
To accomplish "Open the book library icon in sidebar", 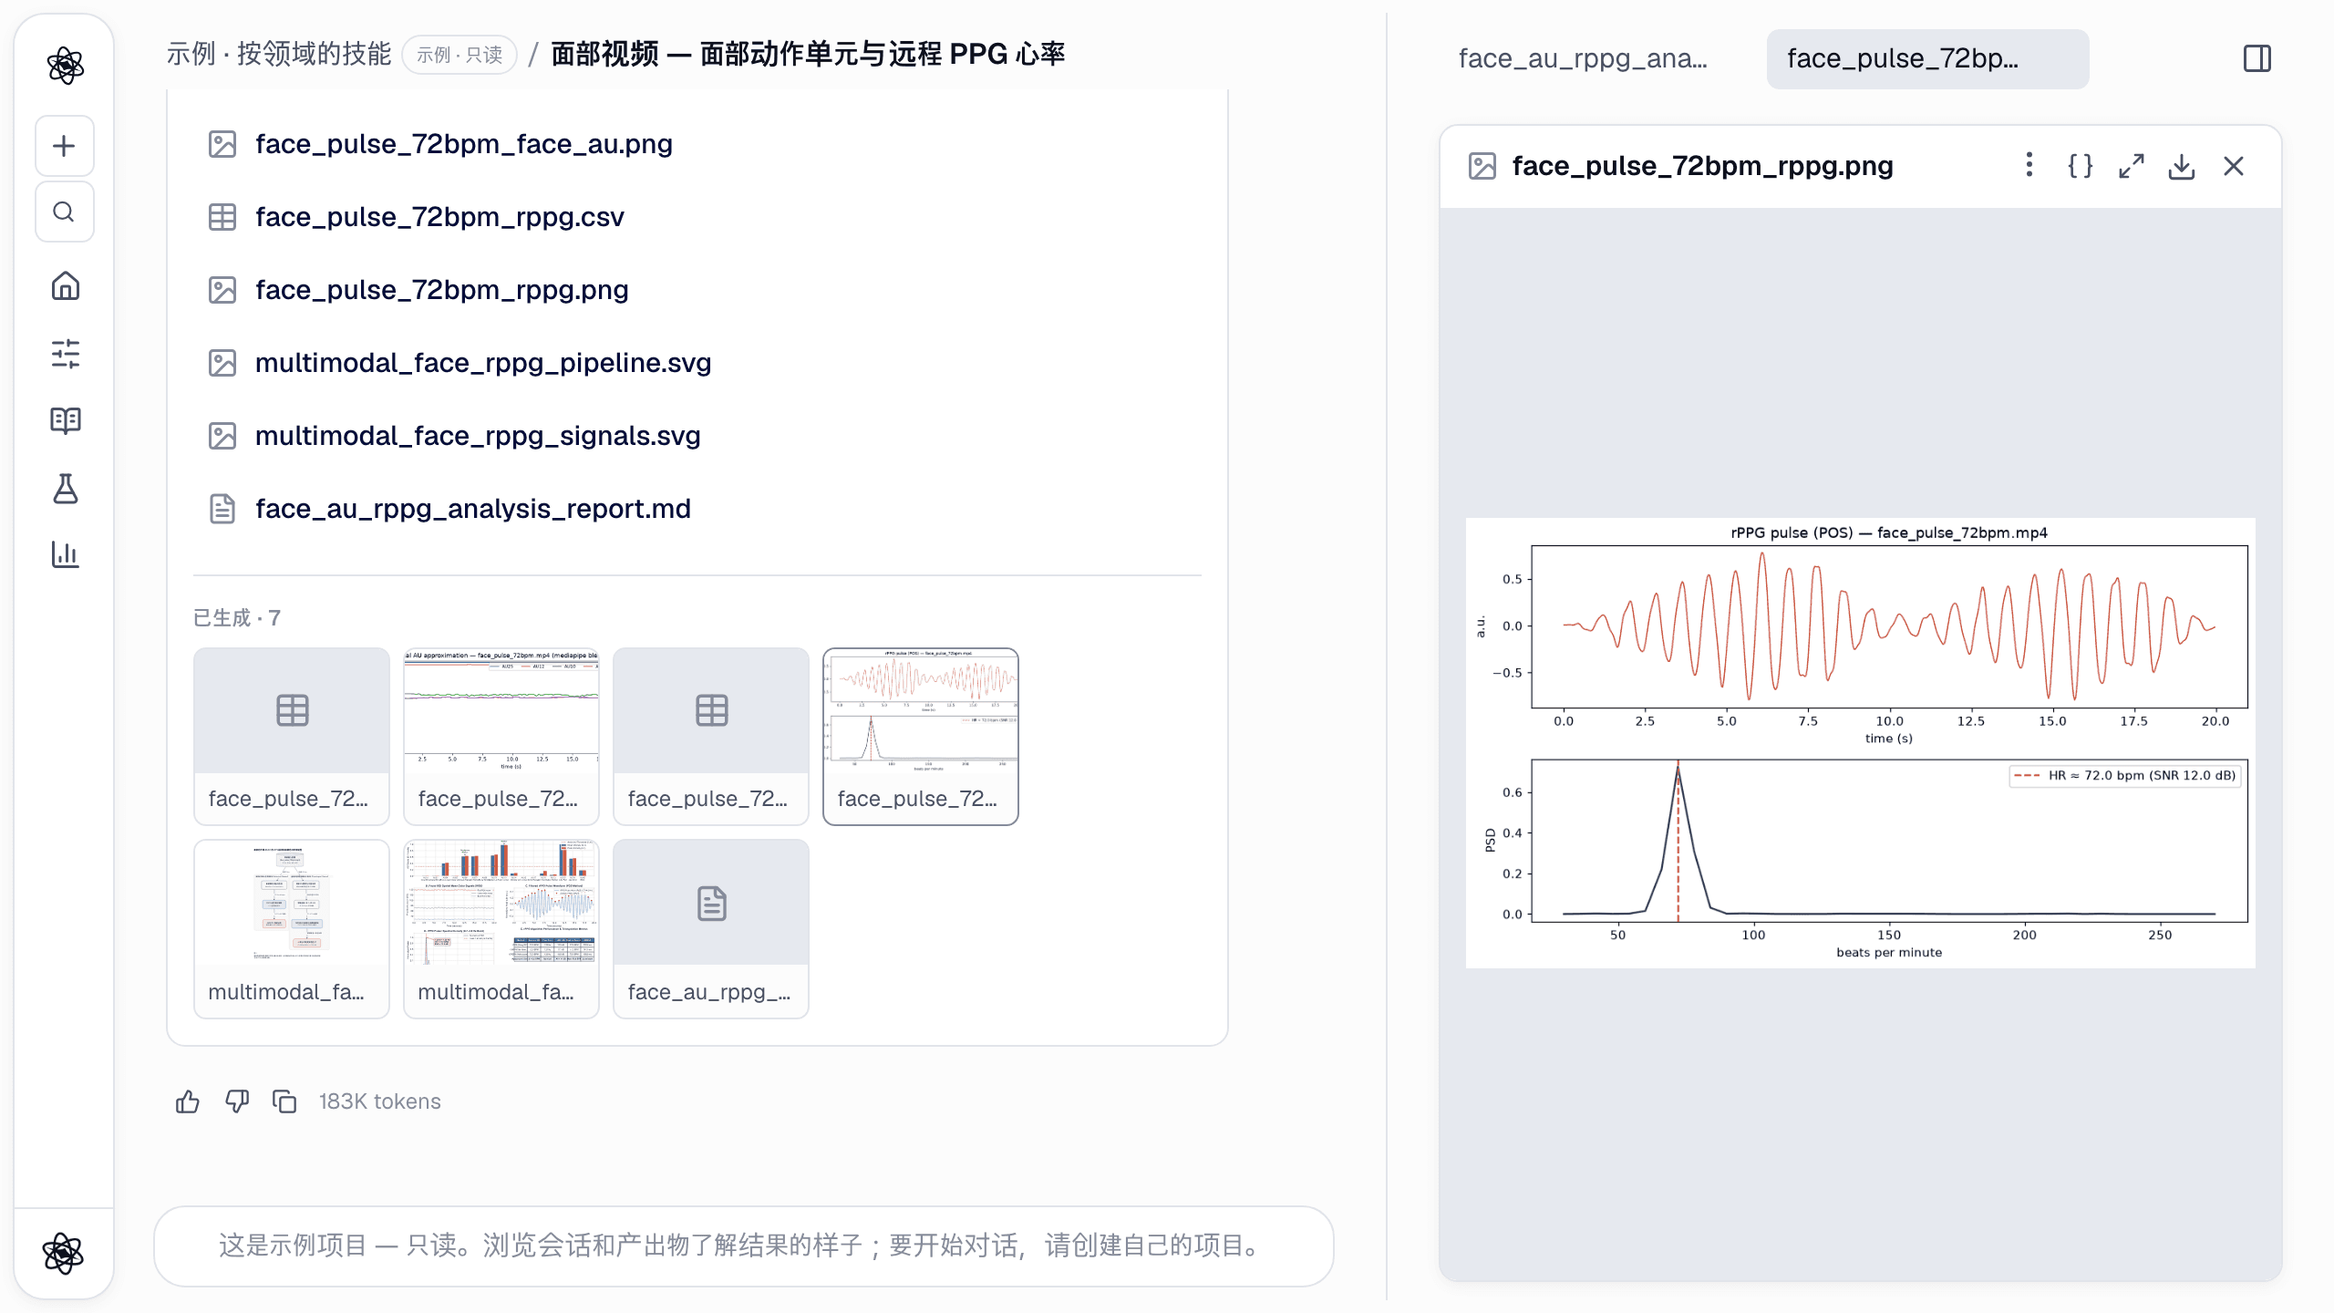I will pos(65,420).
